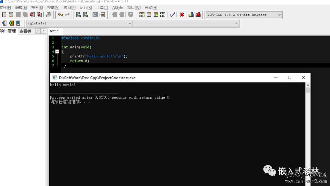Click the Goto function icon
330x186 pixels.
pos(95,15)
